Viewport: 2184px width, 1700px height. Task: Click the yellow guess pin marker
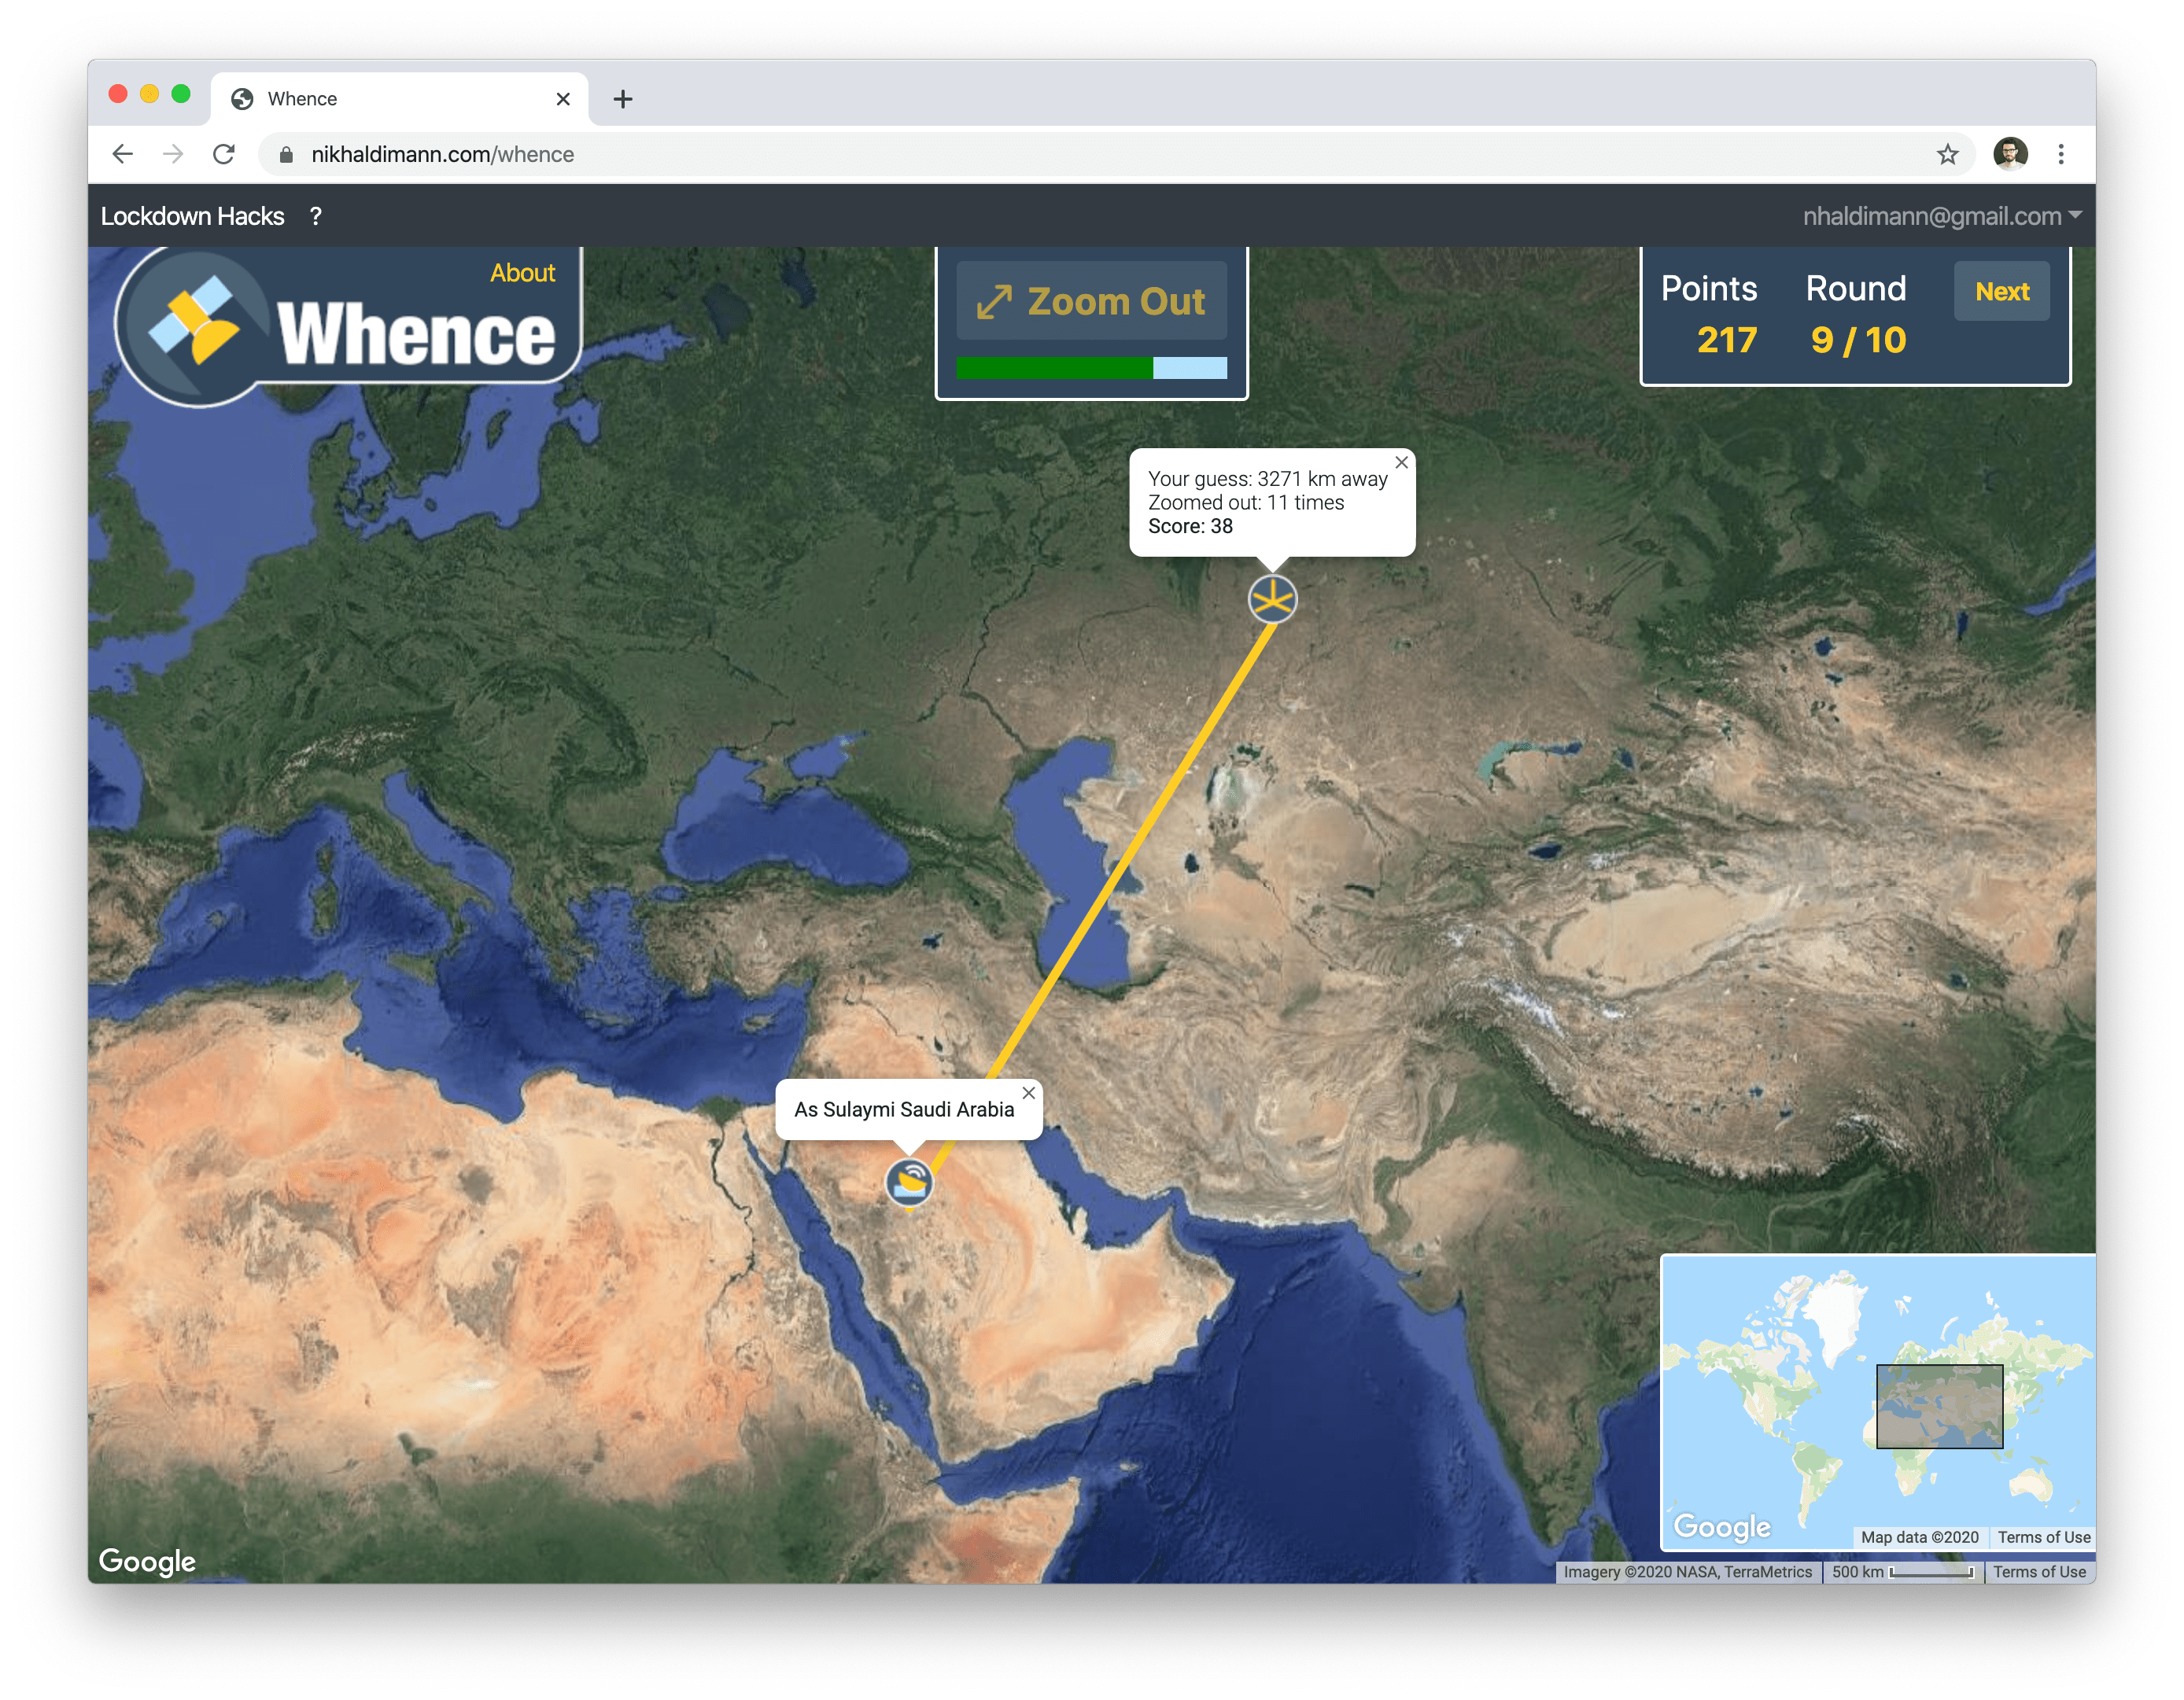click(x=1272, y=600)
